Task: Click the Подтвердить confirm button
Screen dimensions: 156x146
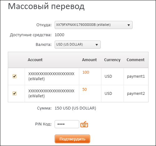Action: pos(72,139)
